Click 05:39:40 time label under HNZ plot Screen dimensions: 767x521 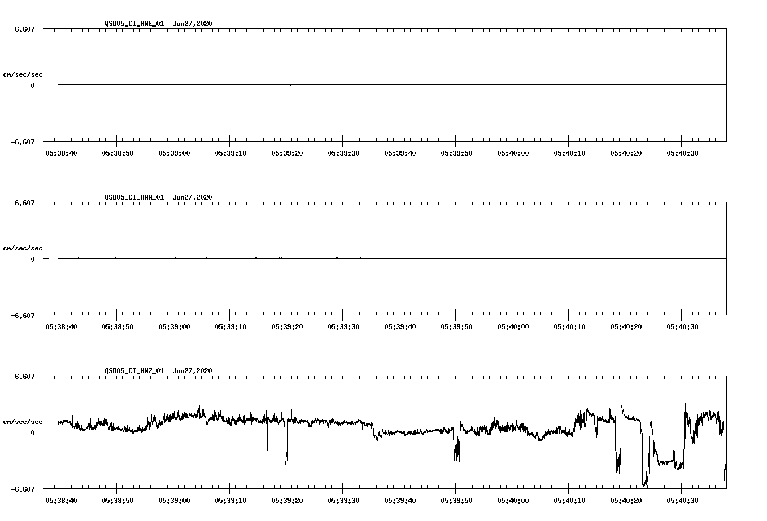coord(400,501)
